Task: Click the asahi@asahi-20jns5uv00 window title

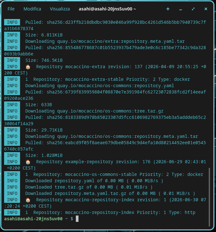Action: [107, 9]
